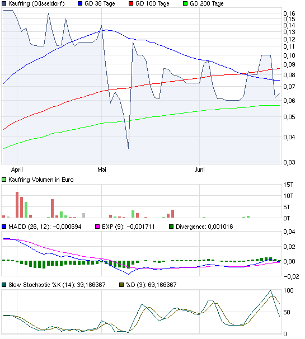The width and height of the screenshot is (305, 339).
Task: Click the 0,16 price axis label
Action: coord(289,13)
